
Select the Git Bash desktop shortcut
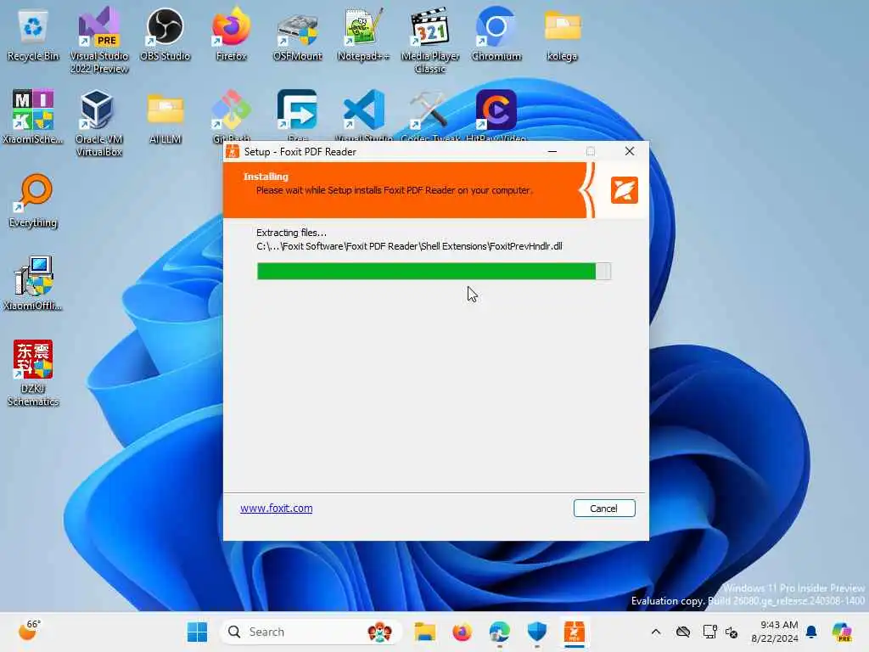(231, 114)
